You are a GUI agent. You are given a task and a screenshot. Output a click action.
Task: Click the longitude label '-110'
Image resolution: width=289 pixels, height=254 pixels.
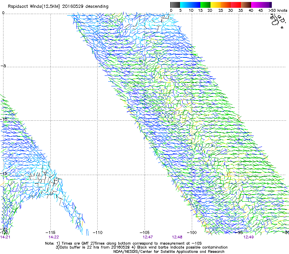pyautogui.click(x=98, y=233)
